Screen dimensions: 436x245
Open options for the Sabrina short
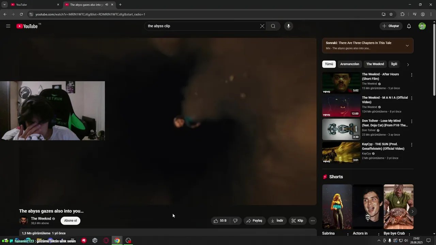[x=348, y=234]
